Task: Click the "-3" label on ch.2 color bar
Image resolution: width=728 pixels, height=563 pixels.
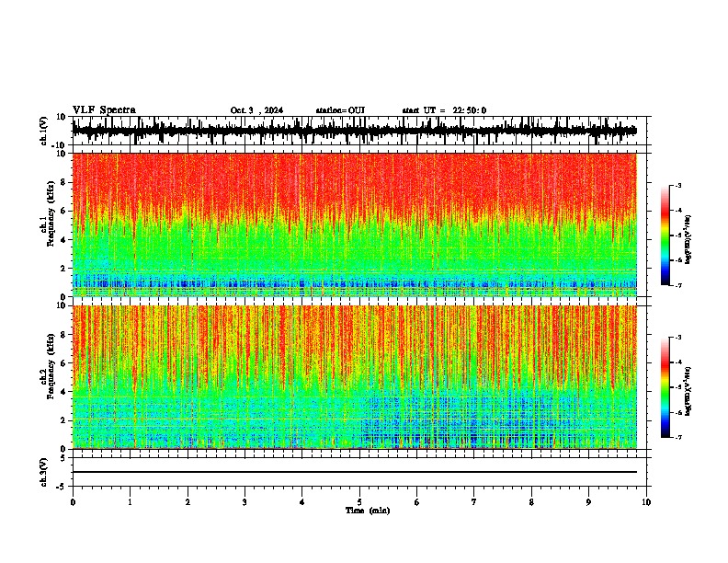Action: tap(677, 338)
